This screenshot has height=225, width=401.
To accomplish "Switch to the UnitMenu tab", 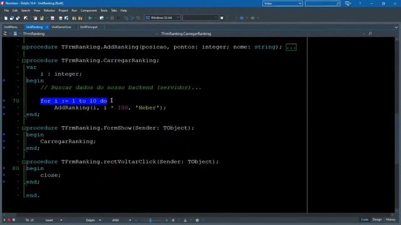I will pos(11,27).
